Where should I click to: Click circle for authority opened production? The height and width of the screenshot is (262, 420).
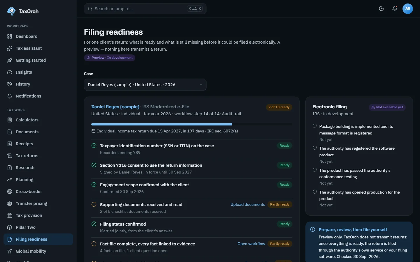point(315,192)
